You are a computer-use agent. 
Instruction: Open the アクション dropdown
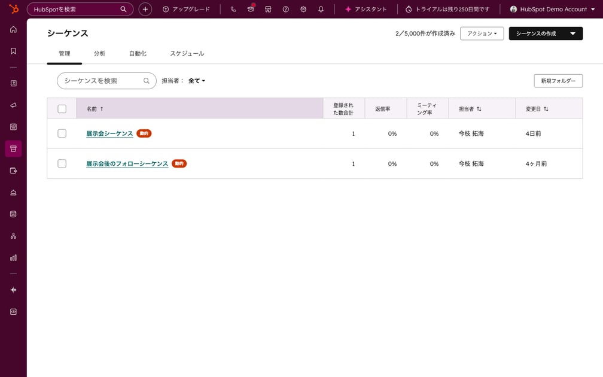tap(481, 34)
